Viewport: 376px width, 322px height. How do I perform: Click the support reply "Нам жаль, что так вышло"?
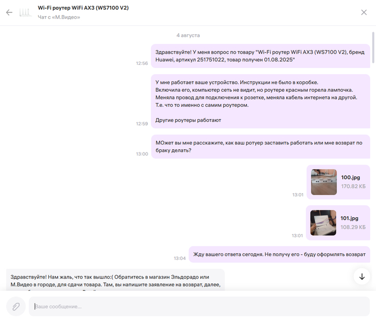click(115, 280)
